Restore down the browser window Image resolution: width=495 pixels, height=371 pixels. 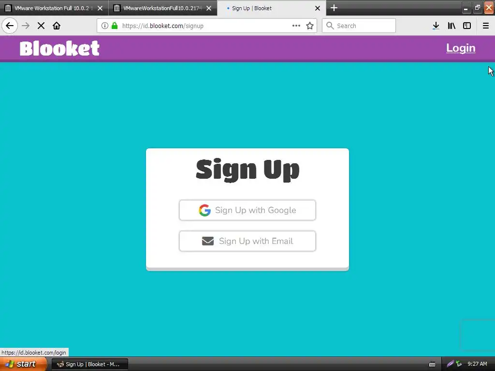coord(477,8)
